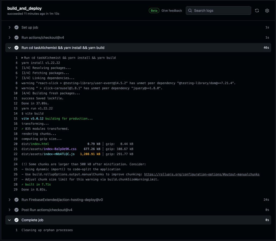Select log line number 22
The width and height of the screenshot is (276, 241).
point(16,154)
